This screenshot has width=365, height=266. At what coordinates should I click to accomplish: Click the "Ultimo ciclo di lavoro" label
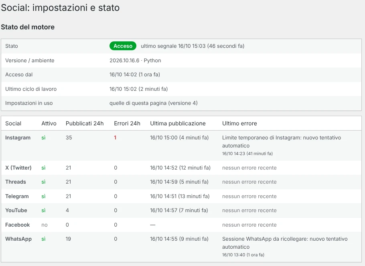[31, 89]
